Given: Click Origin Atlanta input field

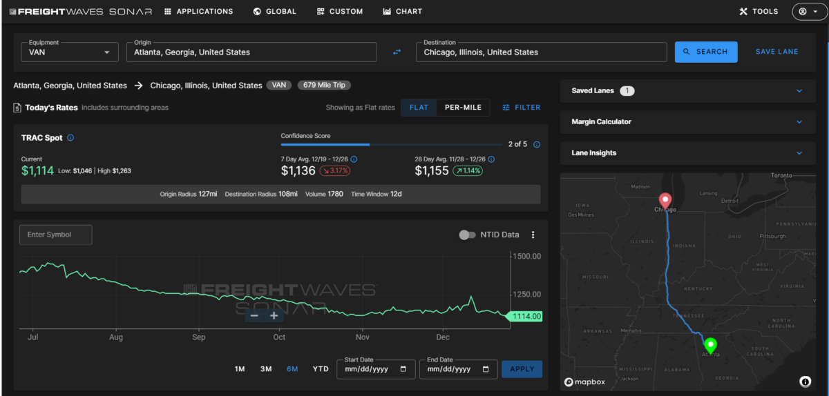Looking at the screenshot, I should [251, 52].
